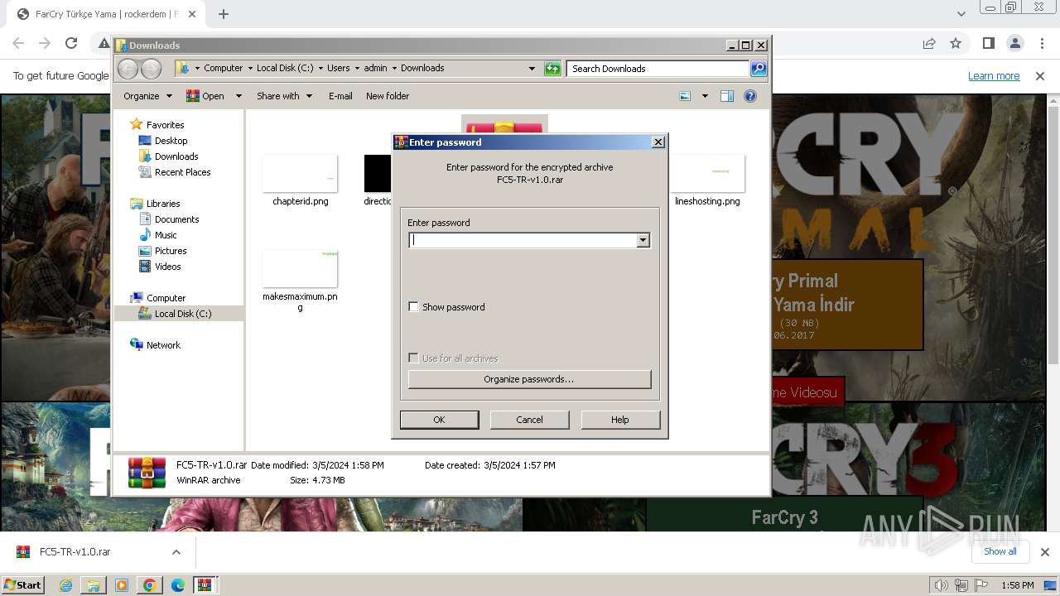Reload the Chrome page

[x=71, y=44]
